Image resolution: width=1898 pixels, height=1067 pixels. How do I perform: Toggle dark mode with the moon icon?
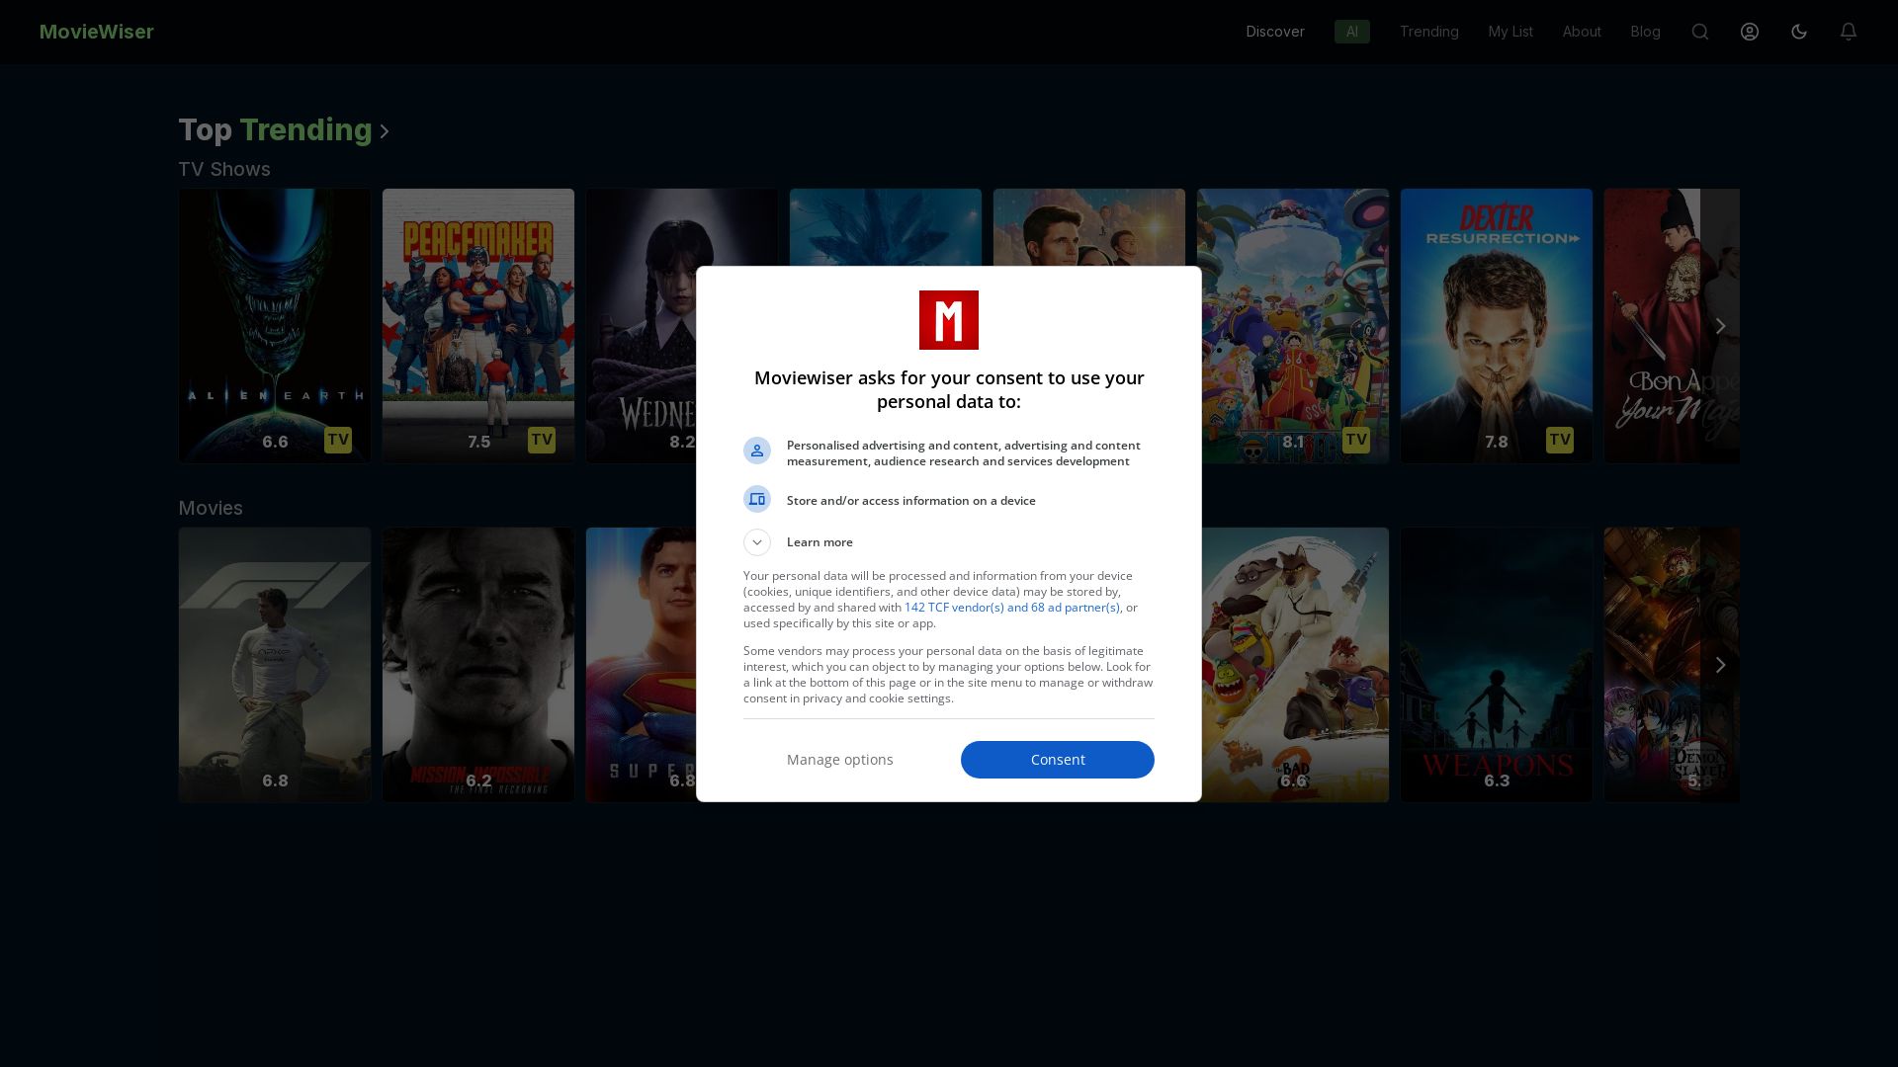pos(1798,32)
